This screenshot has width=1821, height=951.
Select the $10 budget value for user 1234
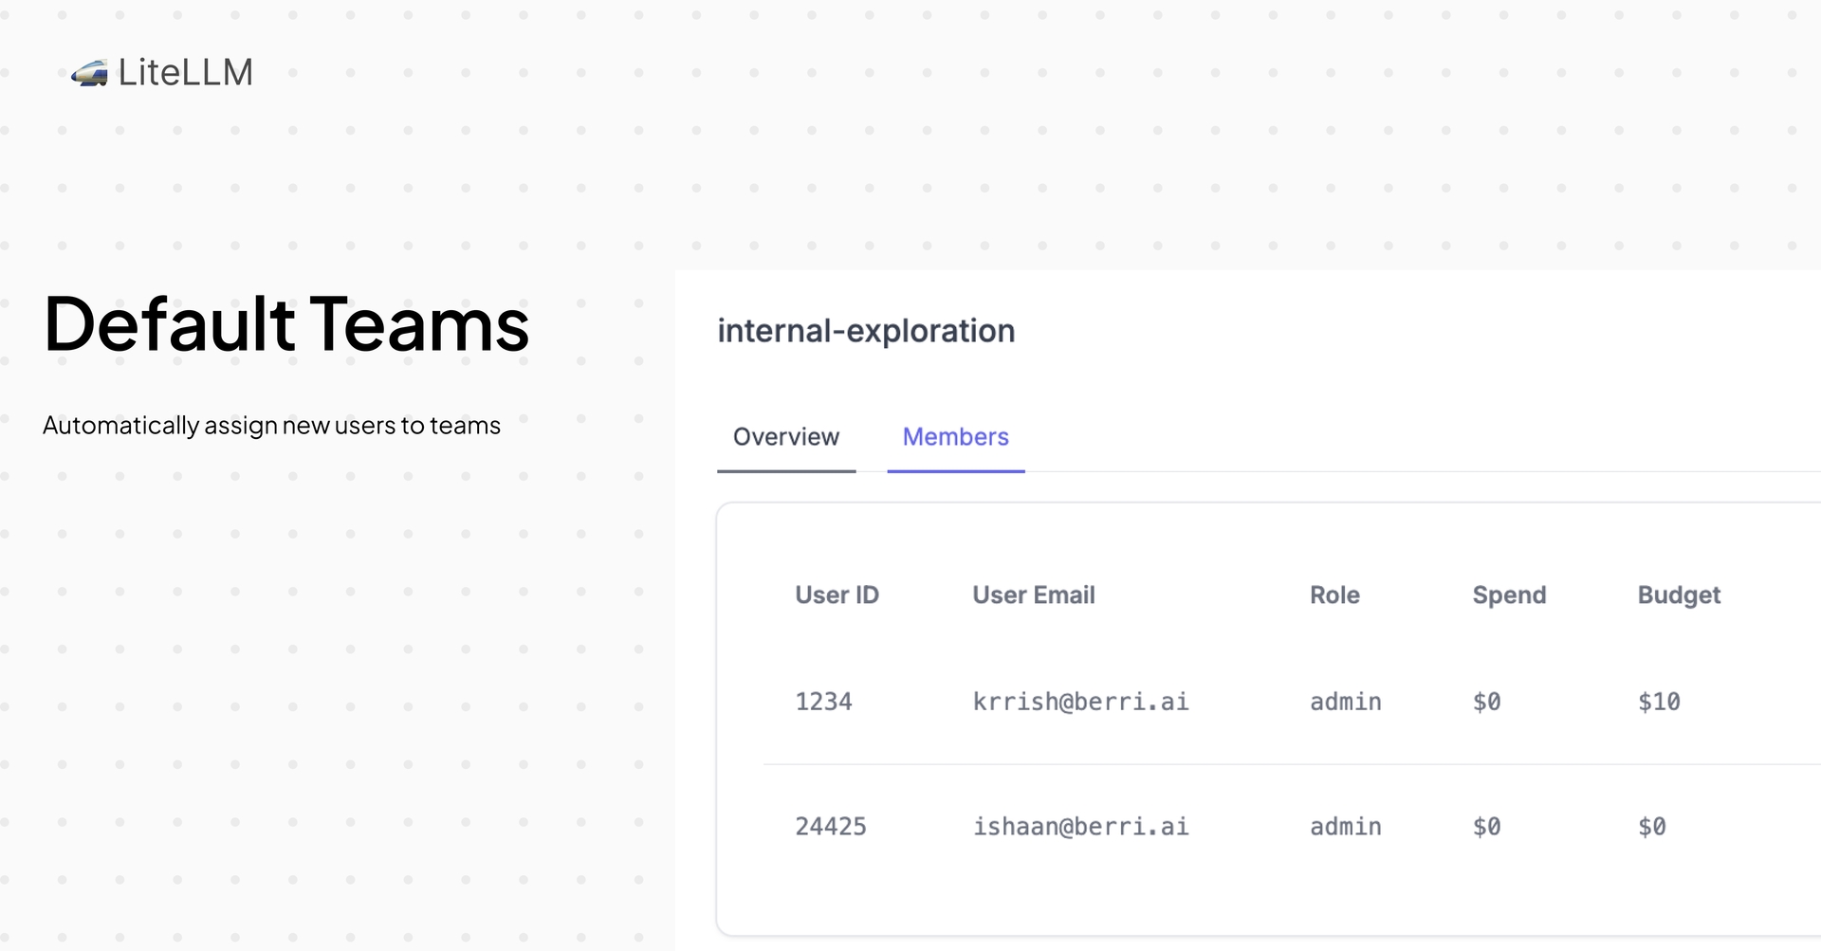[1658, 702]
